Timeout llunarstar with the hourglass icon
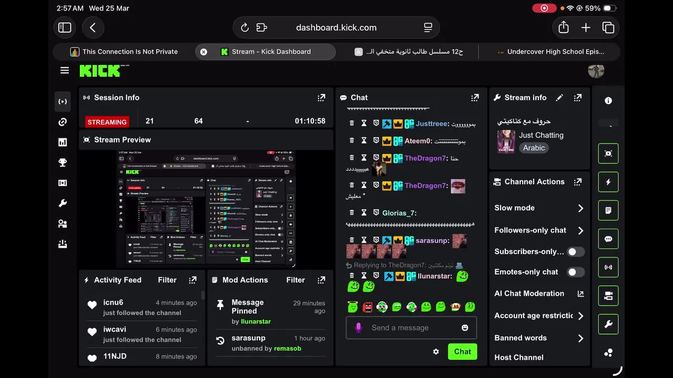673x378 pixels. [364, 276]
